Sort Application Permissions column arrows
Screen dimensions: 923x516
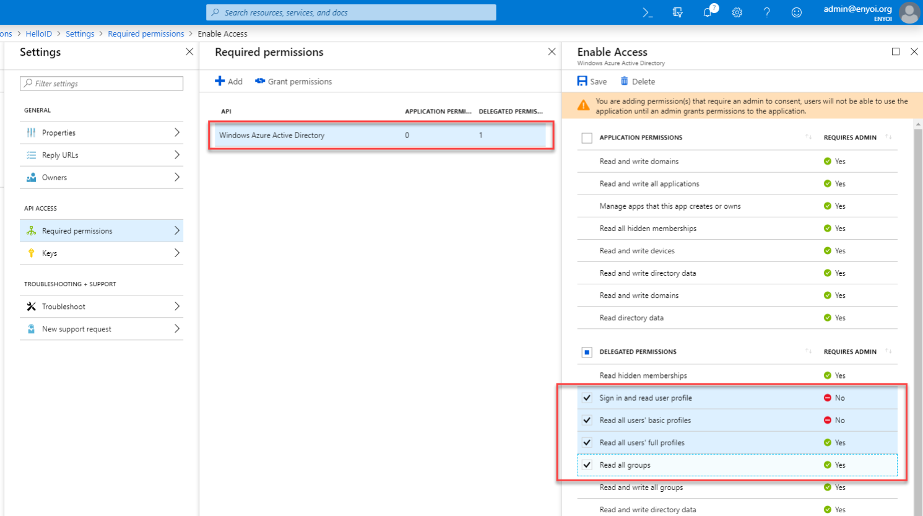point(808,137)
